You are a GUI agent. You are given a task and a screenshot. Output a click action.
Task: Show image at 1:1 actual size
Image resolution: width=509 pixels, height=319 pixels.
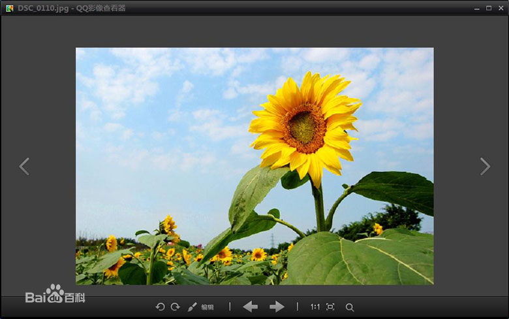pos(315,307)
